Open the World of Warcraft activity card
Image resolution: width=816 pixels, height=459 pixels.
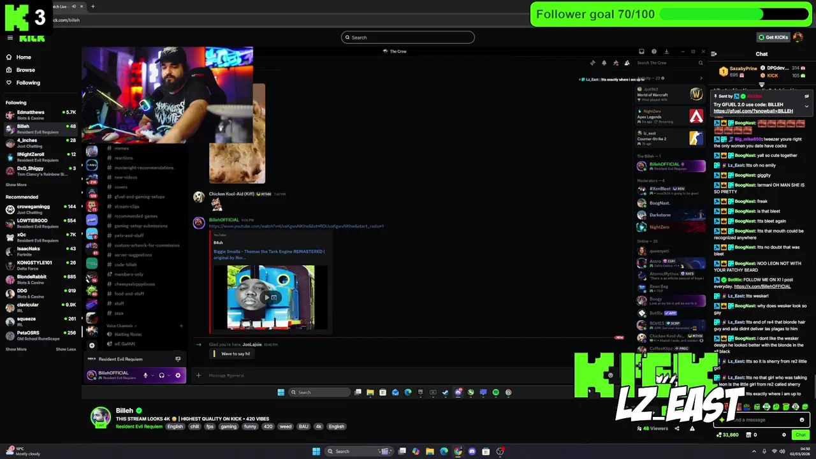click(670, 95)
